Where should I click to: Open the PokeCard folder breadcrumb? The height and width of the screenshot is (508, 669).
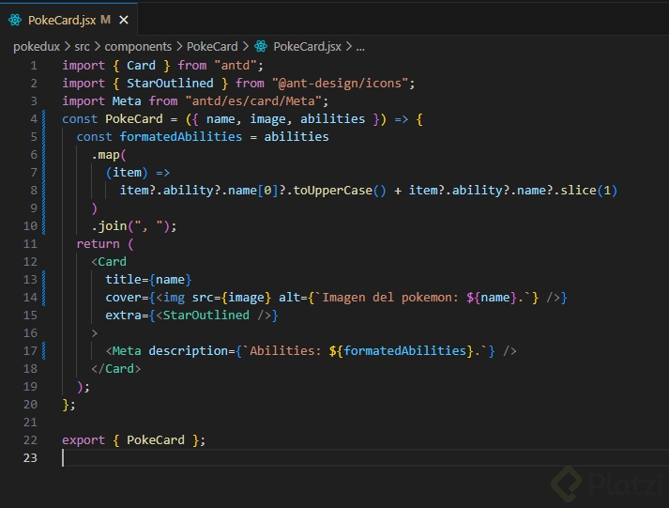point(212,47)
